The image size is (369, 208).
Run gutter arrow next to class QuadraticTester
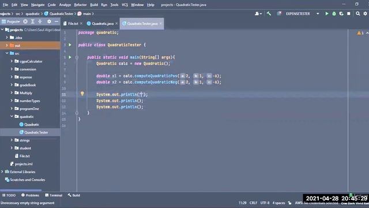click(x=70, y=45)
